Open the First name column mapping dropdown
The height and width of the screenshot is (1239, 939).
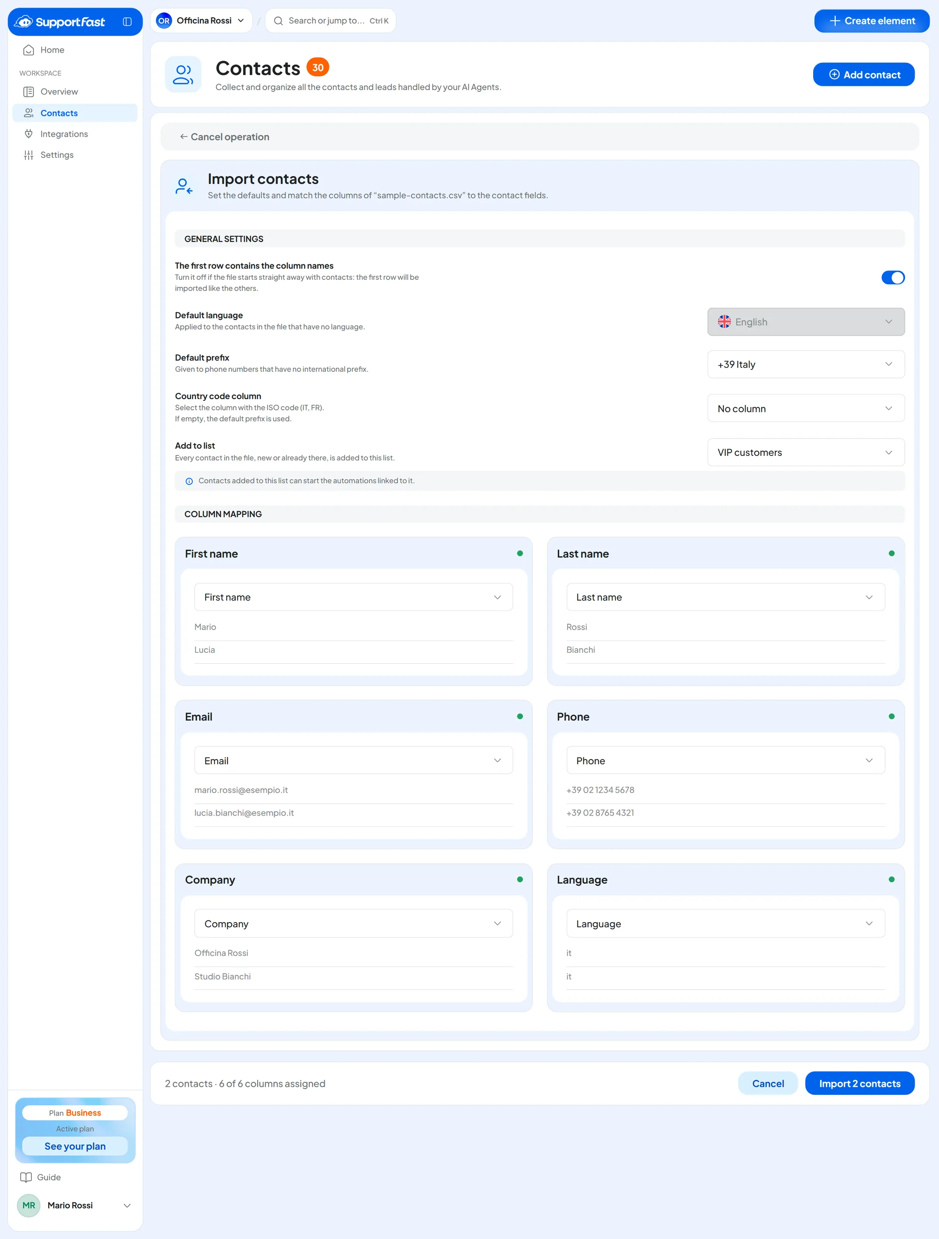pyautogui.click(x=354, y=597)
